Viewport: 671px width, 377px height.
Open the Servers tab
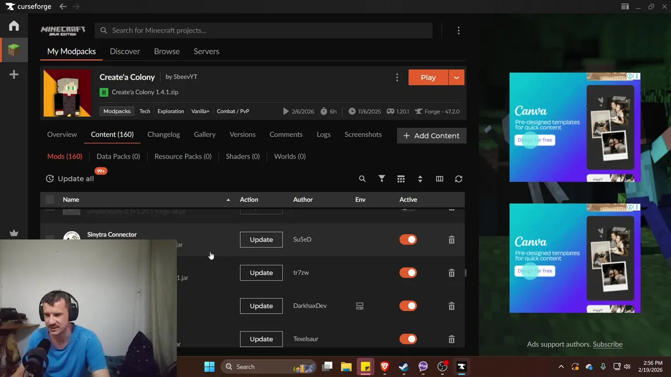pyautogui.click(x=207, y=51)
